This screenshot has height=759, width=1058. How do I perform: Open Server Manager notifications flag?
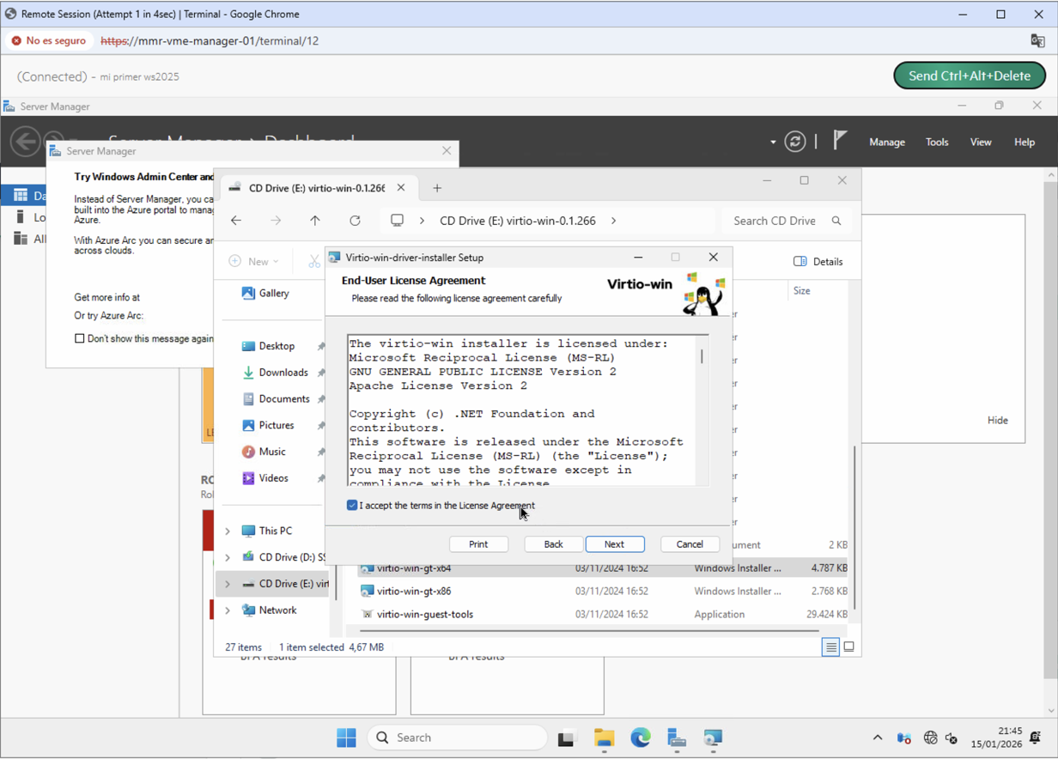[x=839, y=140]
